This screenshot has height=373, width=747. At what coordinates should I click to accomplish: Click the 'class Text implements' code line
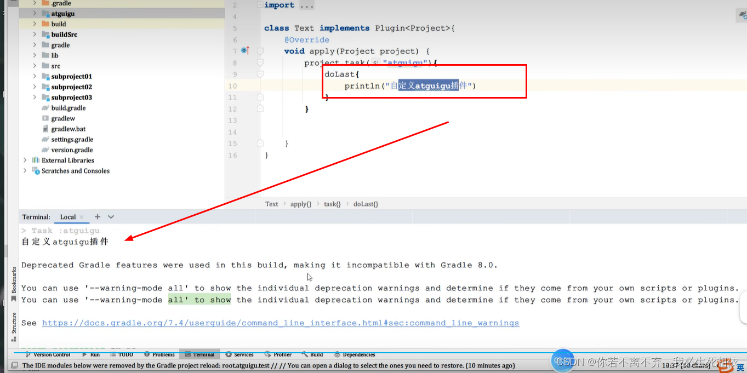point(360,28)
